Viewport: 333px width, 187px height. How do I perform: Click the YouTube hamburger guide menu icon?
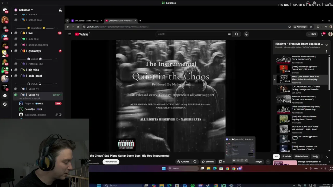pos(70,34)
